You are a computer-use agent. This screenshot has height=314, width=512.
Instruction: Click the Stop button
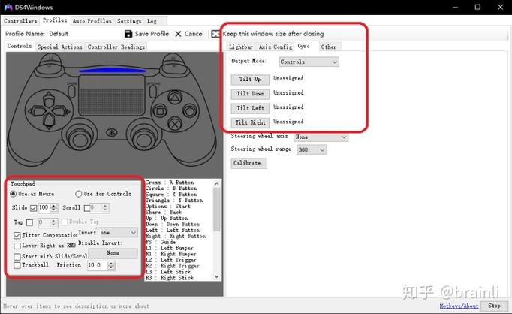(x=494, y=306)
